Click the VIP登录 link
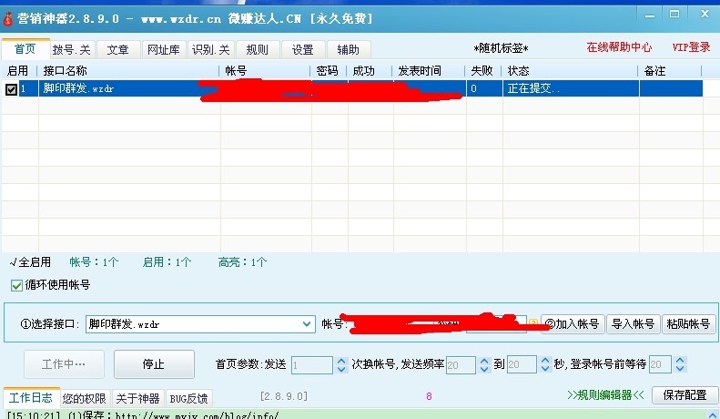 (x=691, y=46)
